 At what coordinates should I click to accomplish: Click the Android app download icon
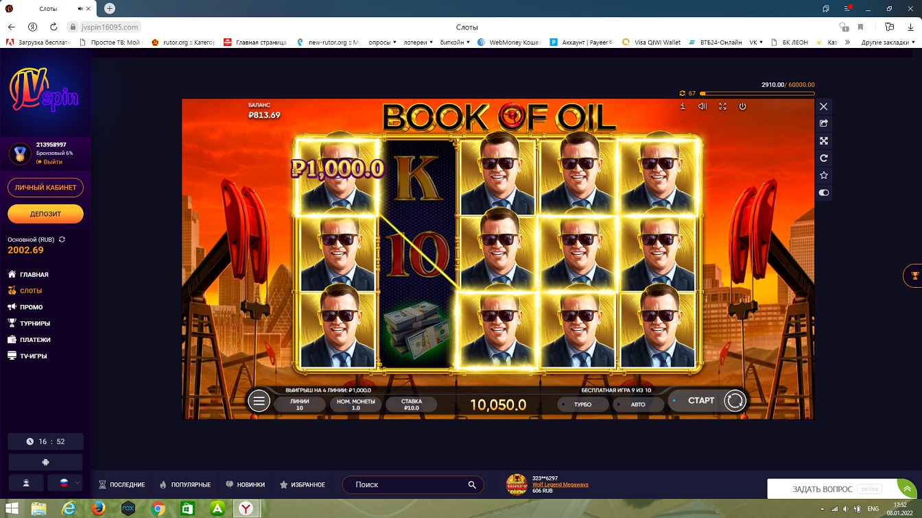45,462
